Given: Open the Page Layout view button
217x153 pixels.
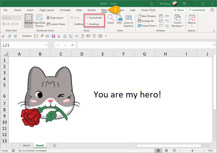Looking at the screenshot, I should point(55,18).
